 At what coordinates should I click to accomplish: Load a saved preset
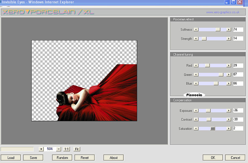tap(11, 158)
